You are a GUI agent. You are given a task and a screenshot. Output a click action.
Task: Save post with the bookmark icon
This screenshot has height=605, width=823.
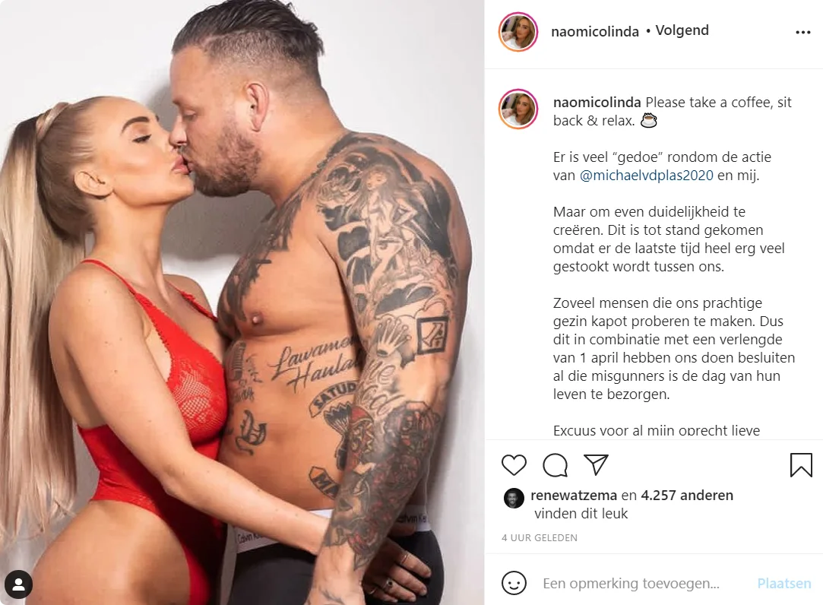(801, 465)
